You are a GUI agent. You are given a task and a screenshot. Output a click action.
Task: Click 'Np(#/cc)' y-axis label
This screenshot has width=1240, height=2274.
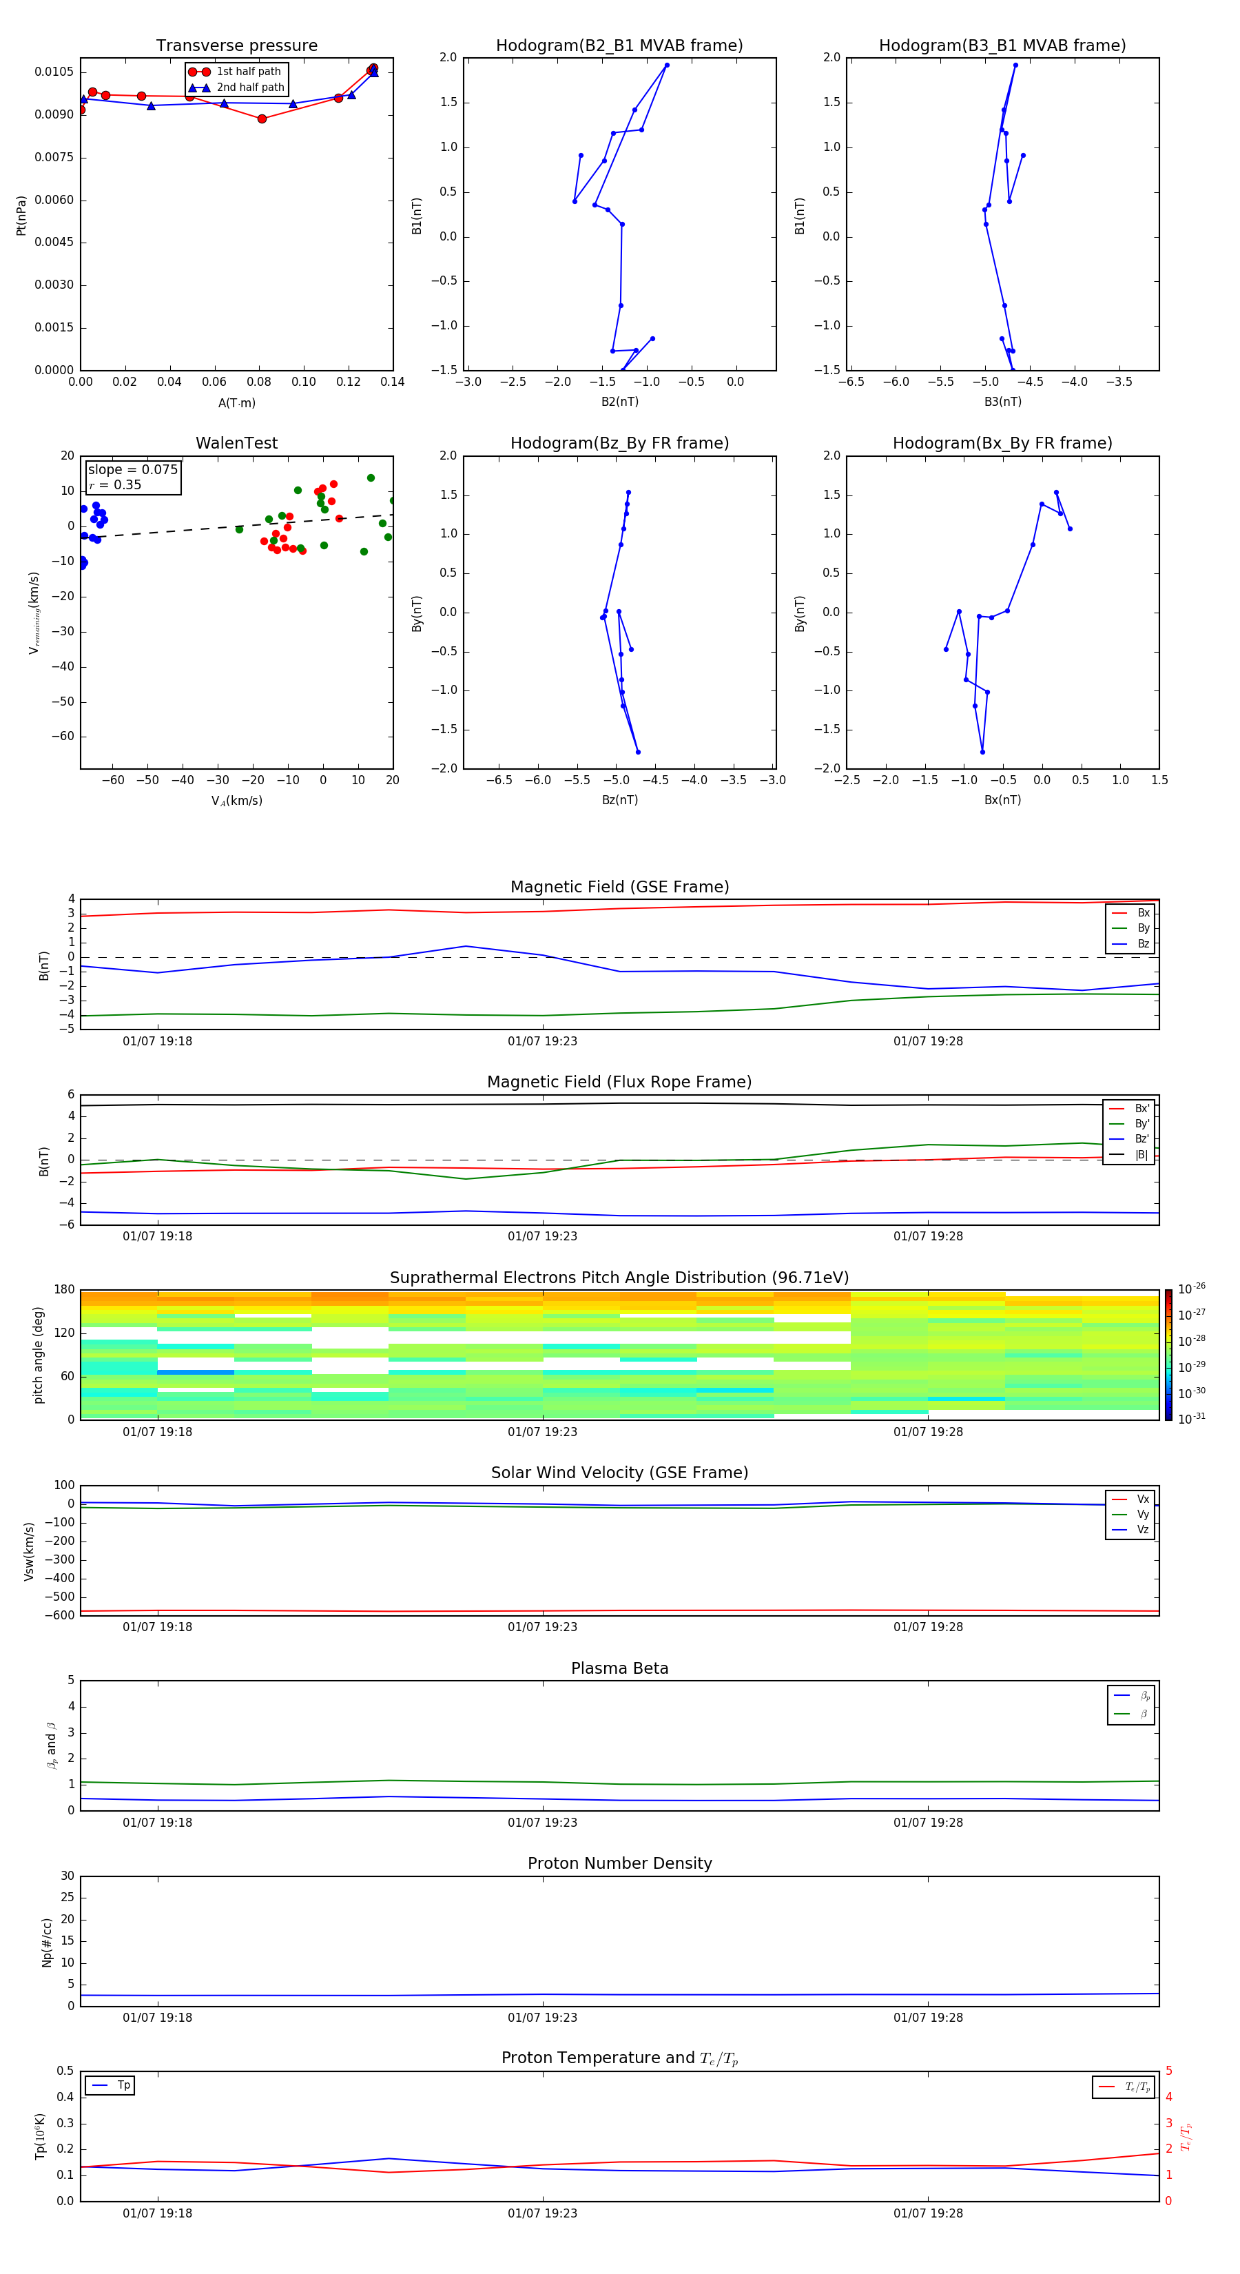tap(47, 1942)
